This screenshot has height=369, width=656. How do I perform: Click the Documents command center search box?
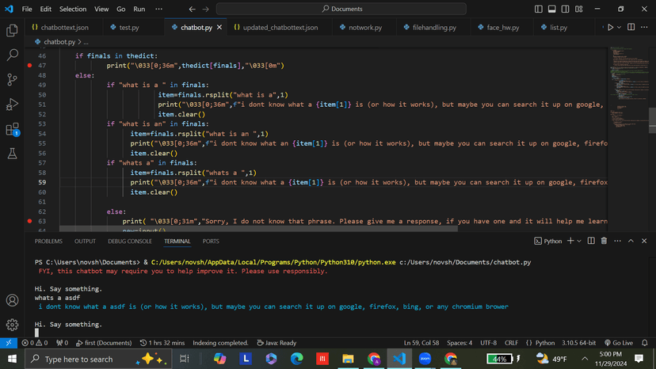coord(341,10)
